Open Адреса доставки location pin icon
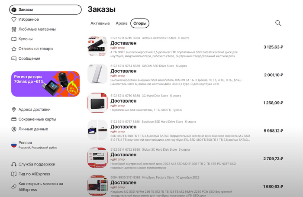The width and height of the screenshot is (303, 197). point(14,110)
